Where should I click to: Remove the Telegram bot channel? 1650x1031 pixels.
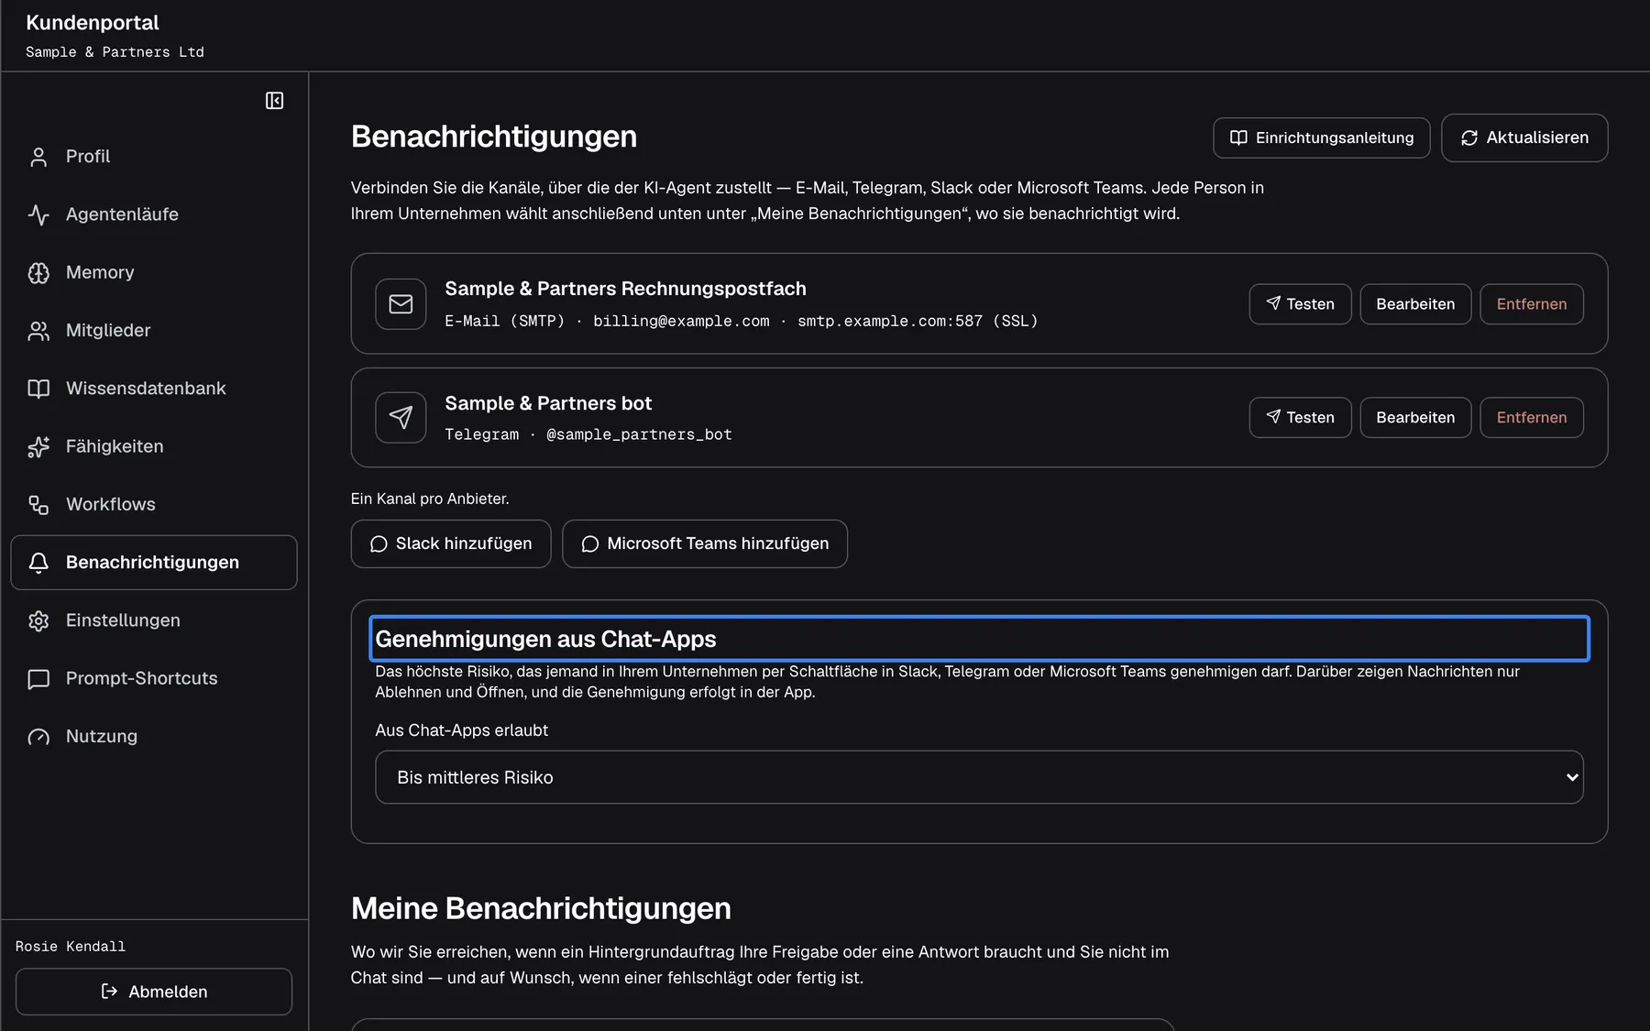[1532, 418]
